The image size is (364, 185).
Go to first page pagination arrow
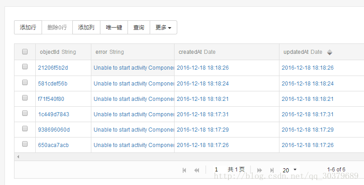pyautogui.click(x=184, y=170)
